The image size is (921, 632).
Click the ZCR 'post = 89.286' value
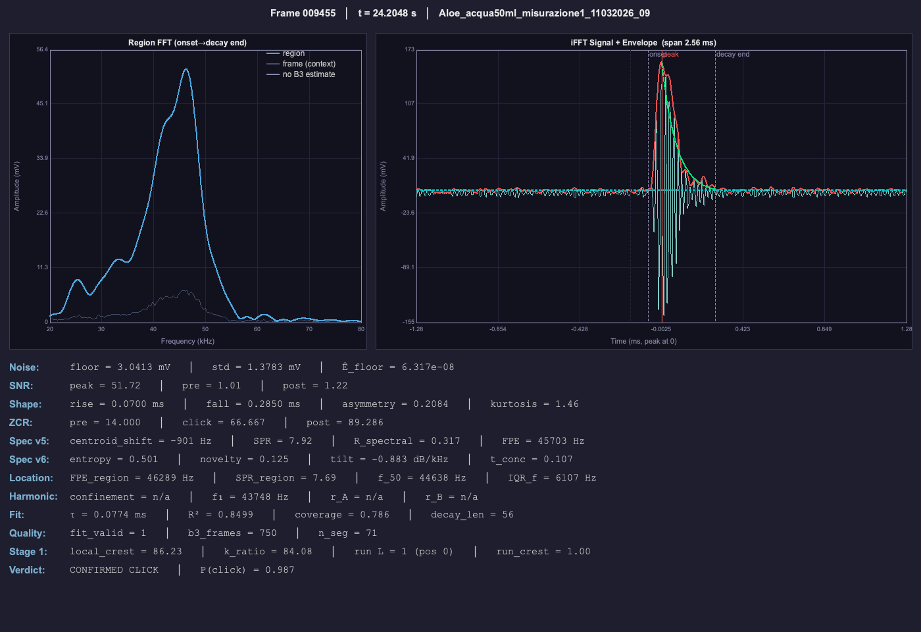pyautogui.click(x=345, y=423)
